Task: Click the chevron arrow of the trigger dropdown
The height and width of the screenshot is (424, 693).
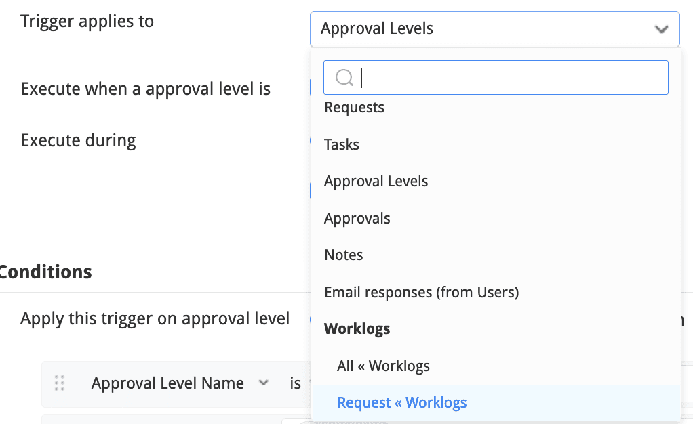Action: [661, 29]
